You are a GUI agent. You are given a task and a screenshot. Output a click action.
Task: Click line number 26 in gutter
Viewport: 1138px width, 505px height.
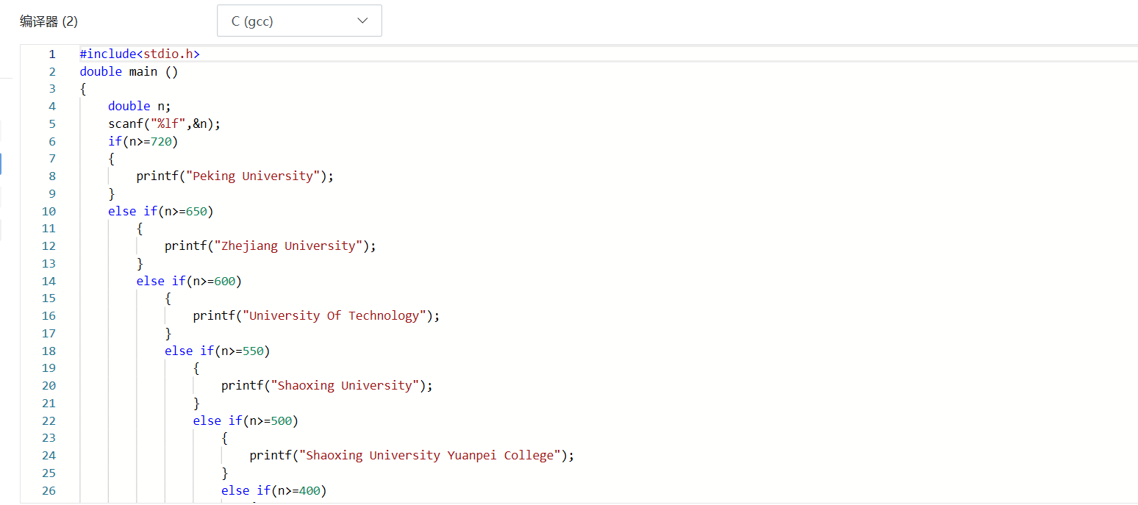tap(49, 490)
